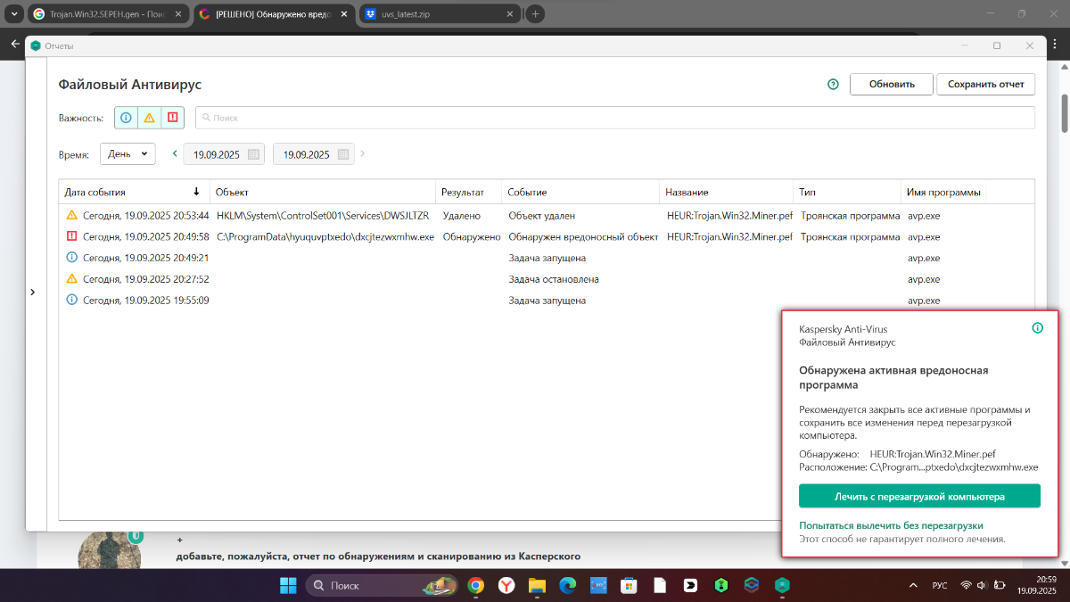The height and width of the screenshot is (602, 1070).
Task: Select the 20:27:52 Задача остановлена row
Action: point(547,279)
